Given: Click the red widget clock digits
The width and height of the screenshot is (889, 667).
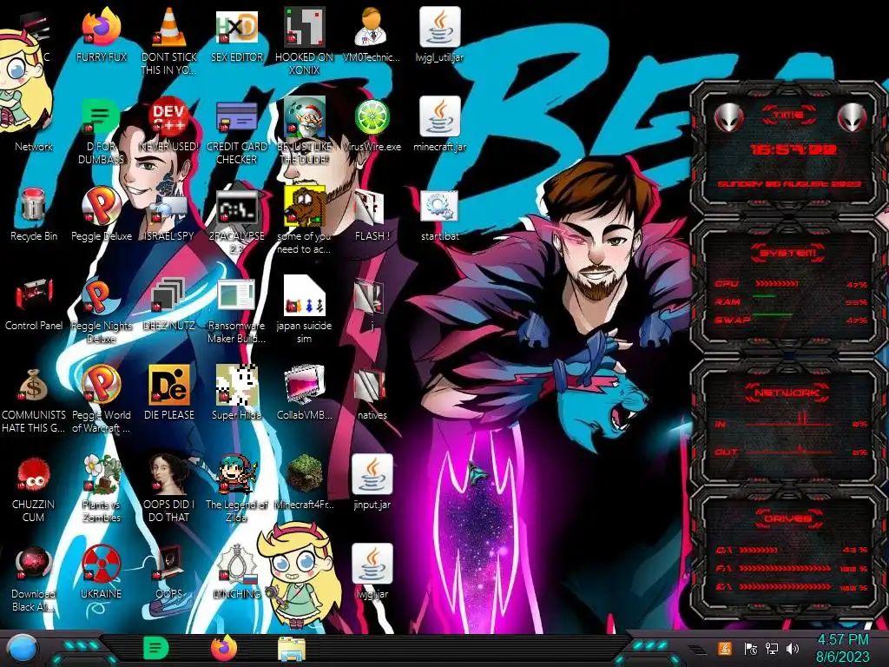Looking at the screenshot, I should (x=794, y=149).
